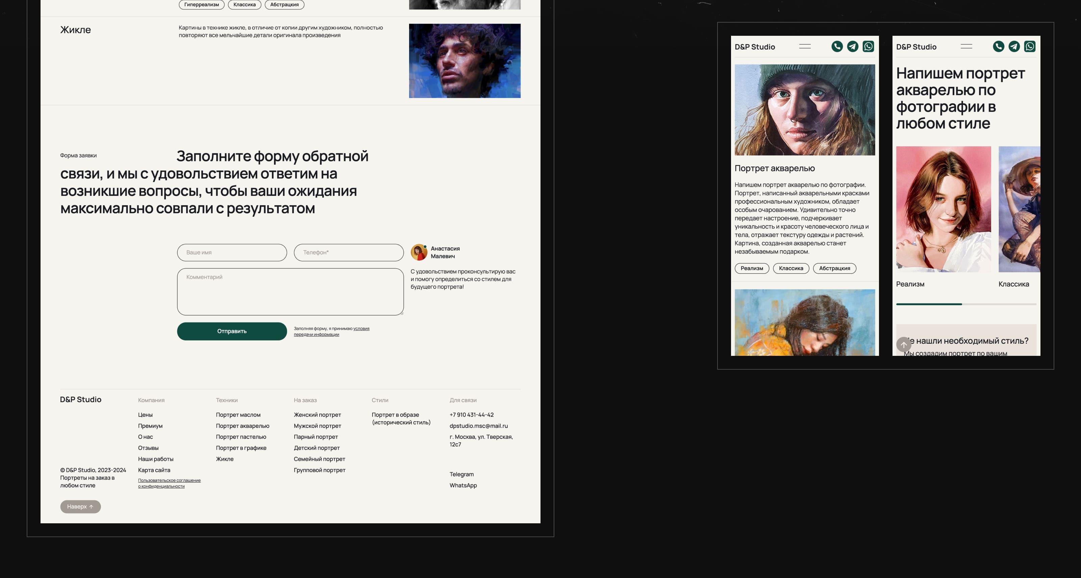Click the Наверх back-to-top button
The image size is (1081, 578).
(x=80, y=507)
